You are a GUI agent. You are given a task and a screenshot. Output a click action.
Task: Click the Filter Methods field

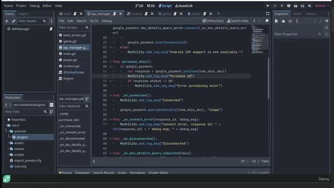point(74,106)
